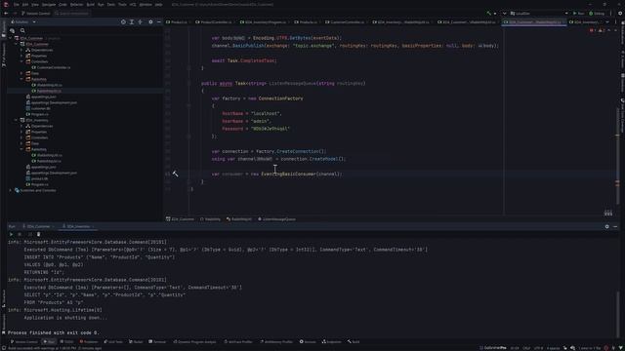Toggle fold marker beside ListenMessageQueue method

tap(188, 83)
